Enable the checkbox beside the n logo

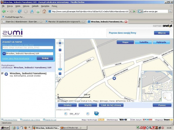[x=88, y=114]
